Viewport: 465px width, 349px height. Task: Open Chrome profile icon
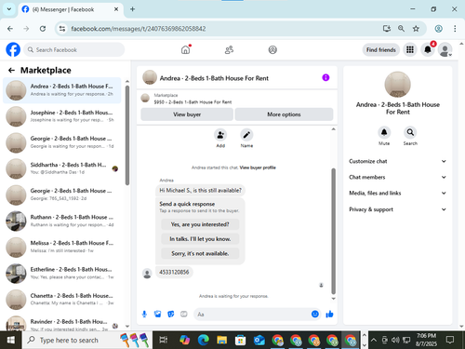[x=438, y=29]
